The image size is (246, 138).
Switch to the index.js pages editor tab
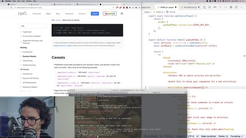point(167,7)
